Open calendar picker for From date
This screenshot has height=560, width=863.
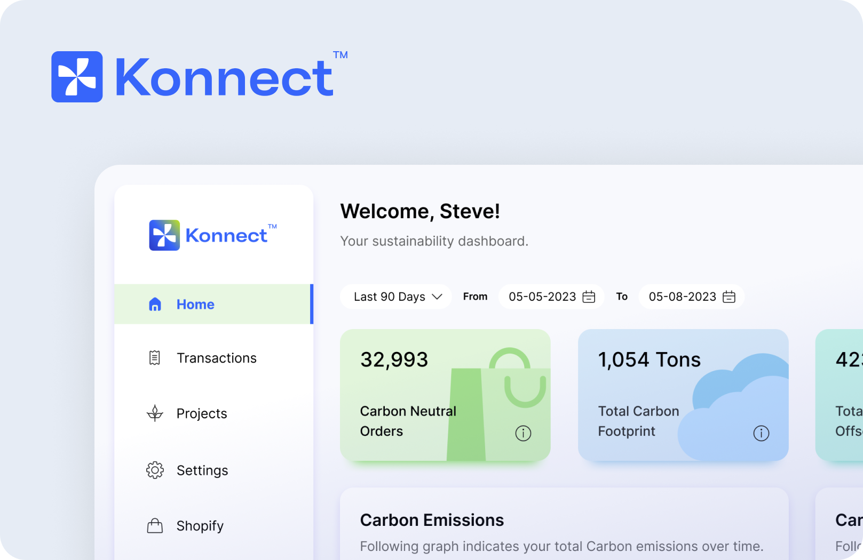(589, 297)
